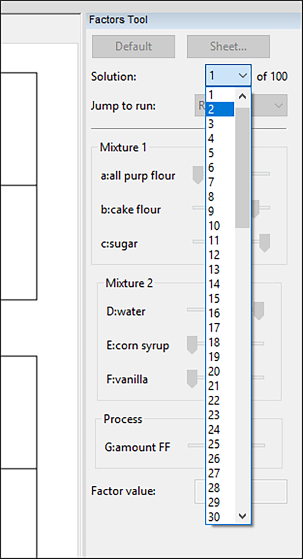Select solution 2 in the list
This screenshot has height=559, width=303.
click(x=220, y=109)
